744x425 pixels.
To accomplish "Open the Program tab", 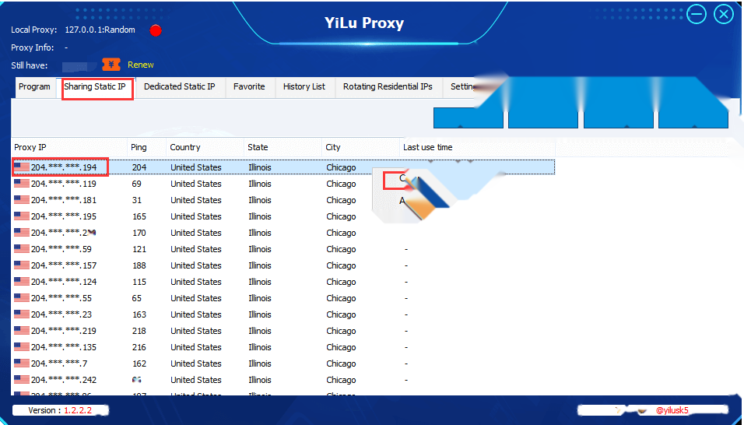I will click(35, 87).
